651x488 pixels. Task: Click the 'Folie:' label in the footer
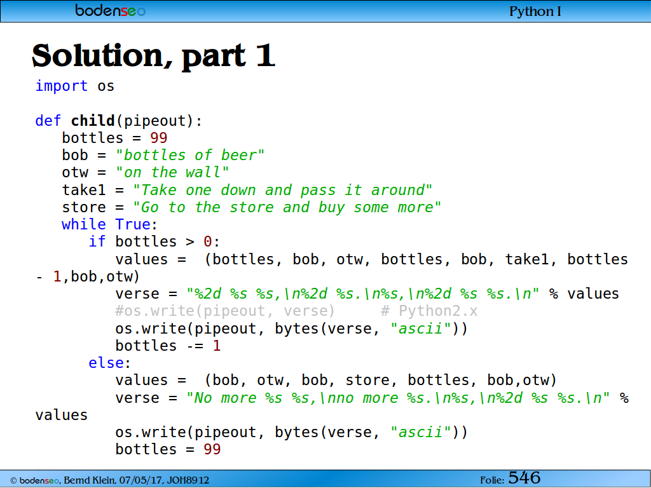coord(492,480)
